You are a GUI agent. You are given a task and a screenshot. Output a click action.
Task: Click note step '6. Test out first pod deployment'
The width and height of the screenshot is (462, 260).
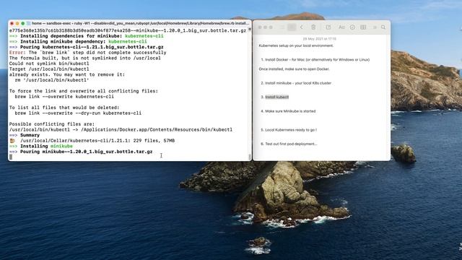click(289, 144)
